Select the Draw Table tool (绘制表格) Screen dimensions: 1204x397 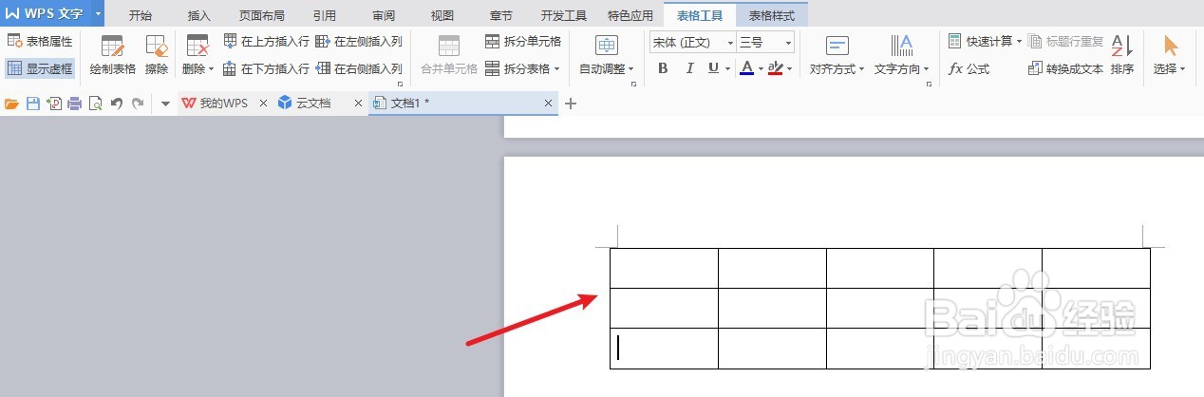pos(112,57)
